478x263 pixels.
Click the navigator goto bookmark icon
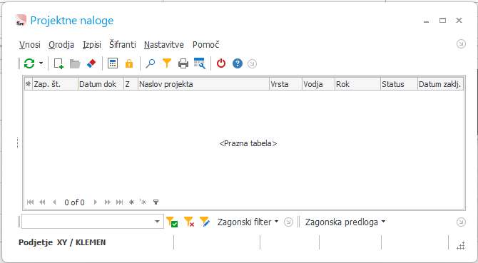(x=143, y=202)
